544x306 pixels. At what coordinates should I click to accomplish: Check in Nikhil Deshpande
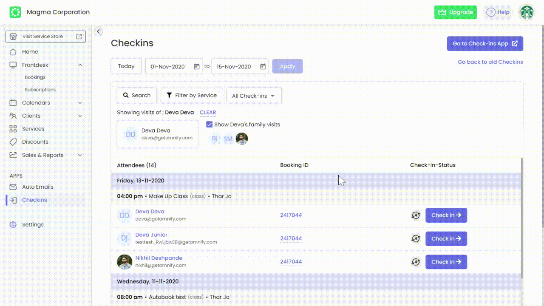click(446, 262)
